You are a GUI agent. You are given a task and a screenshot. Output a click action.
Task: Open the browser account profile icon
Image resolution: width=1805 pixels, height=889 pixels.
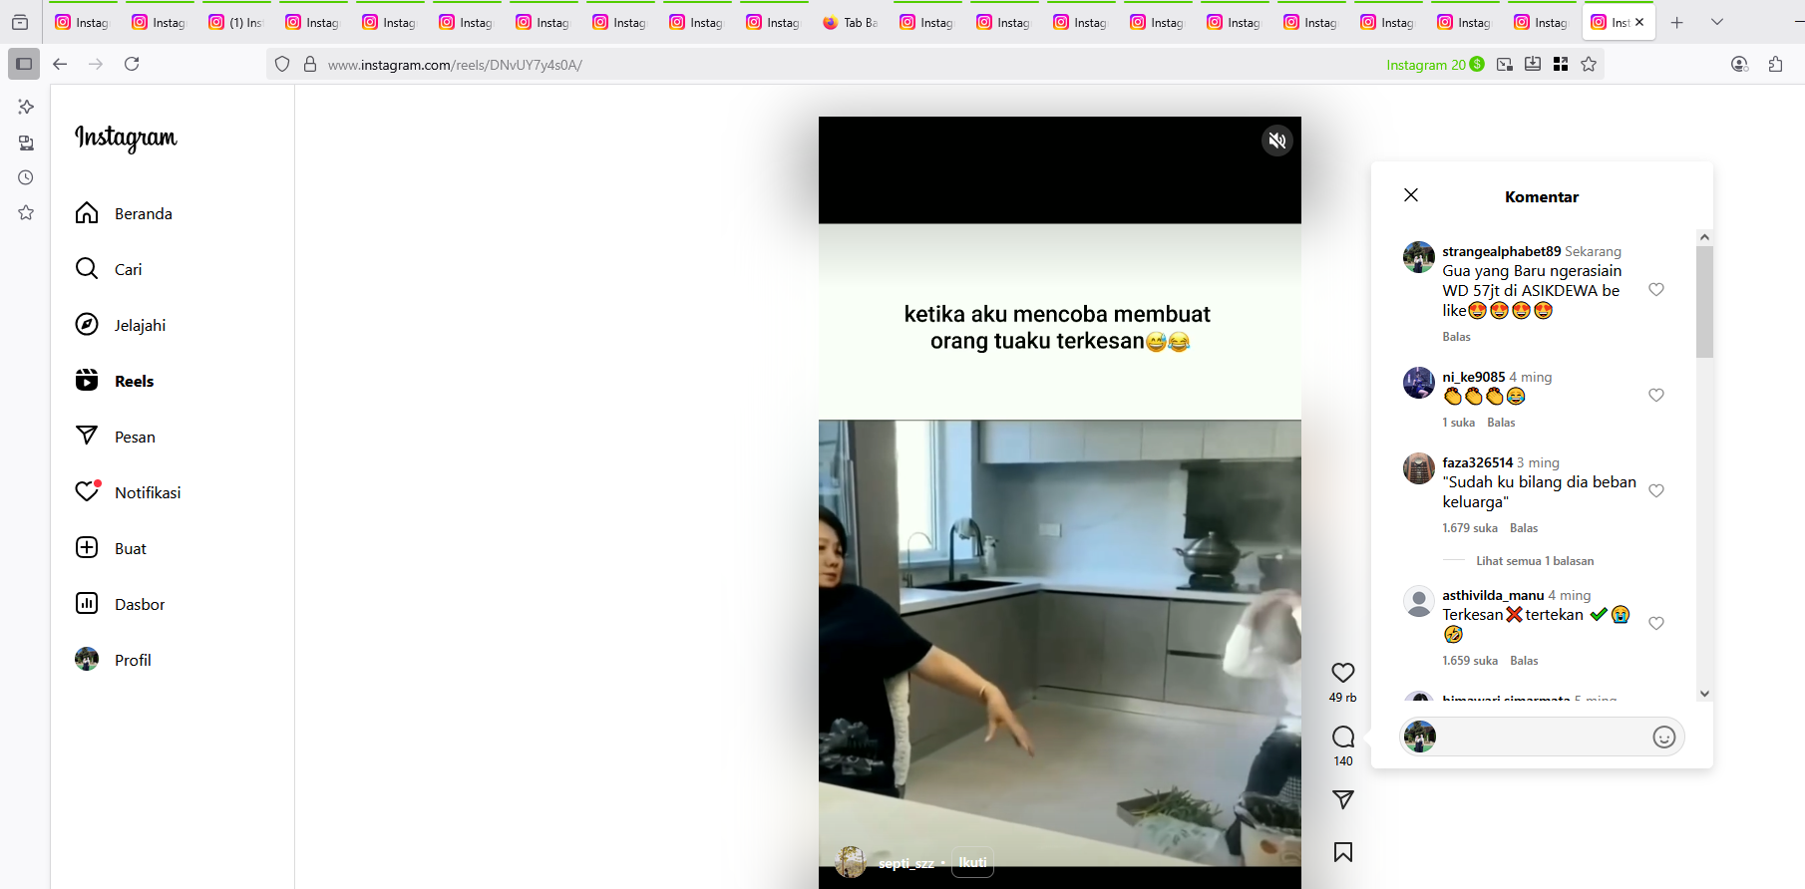click(1740, 64)
